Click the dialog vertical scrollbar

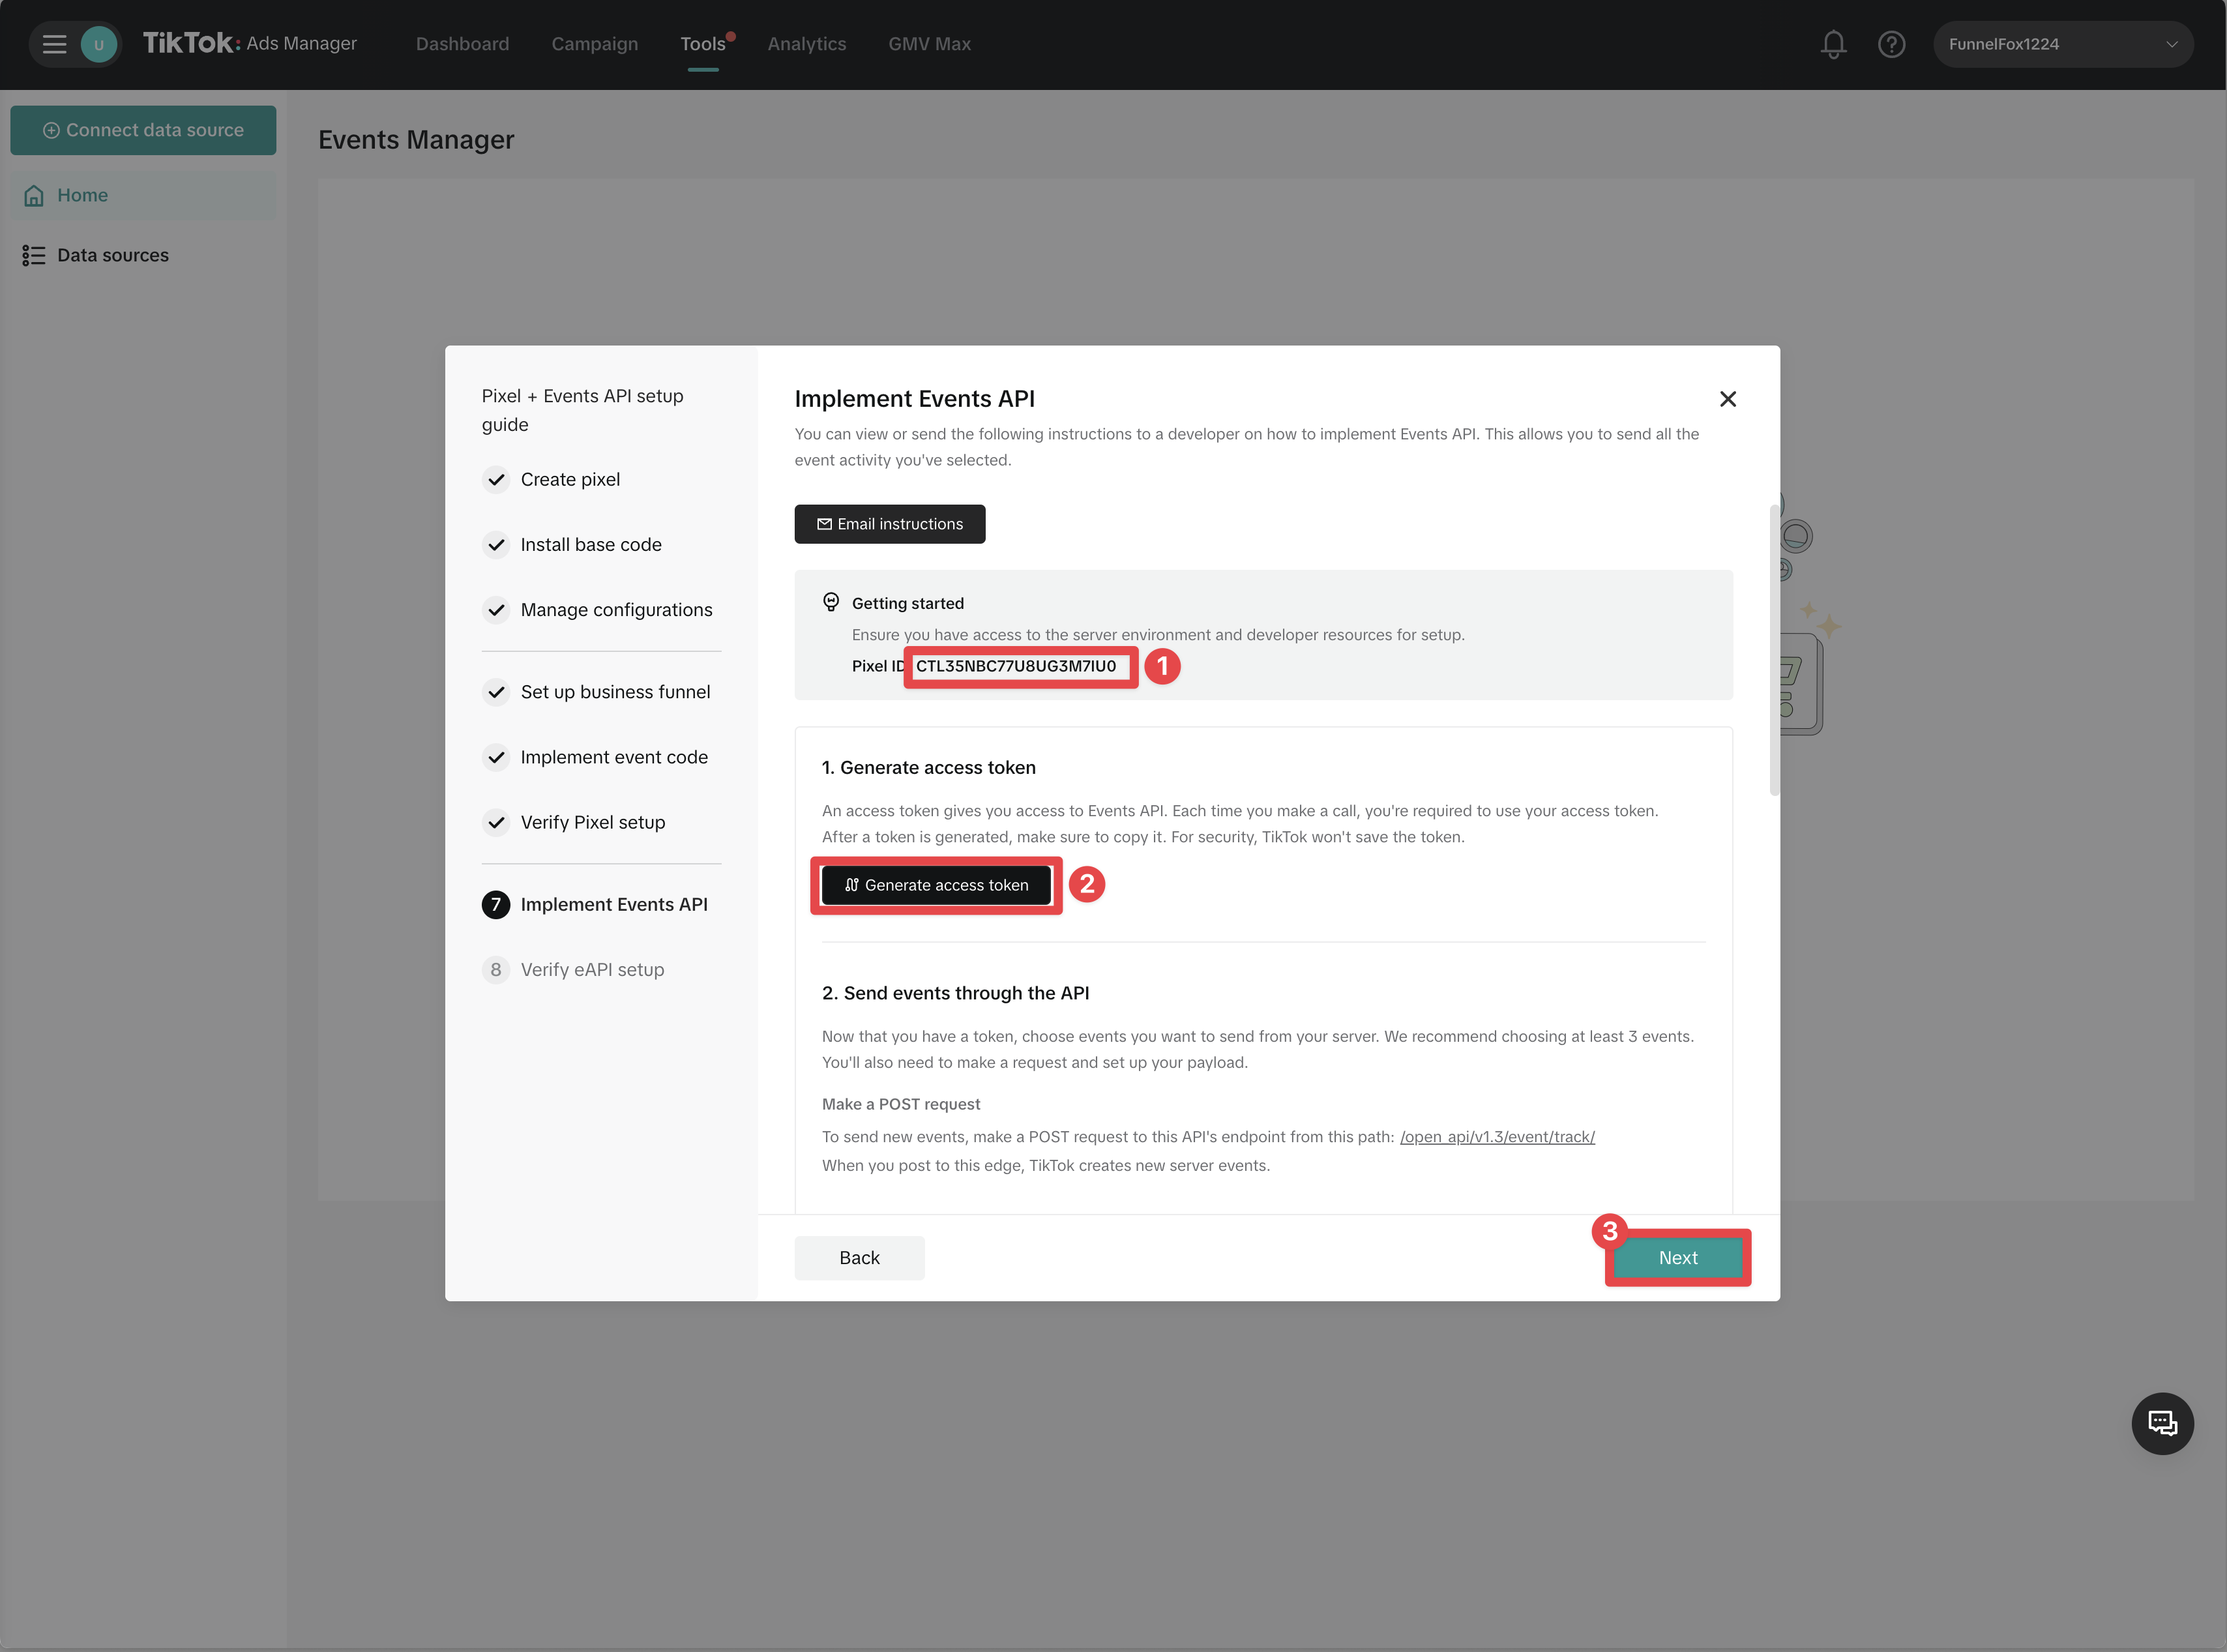click(x=1774, y=650)
